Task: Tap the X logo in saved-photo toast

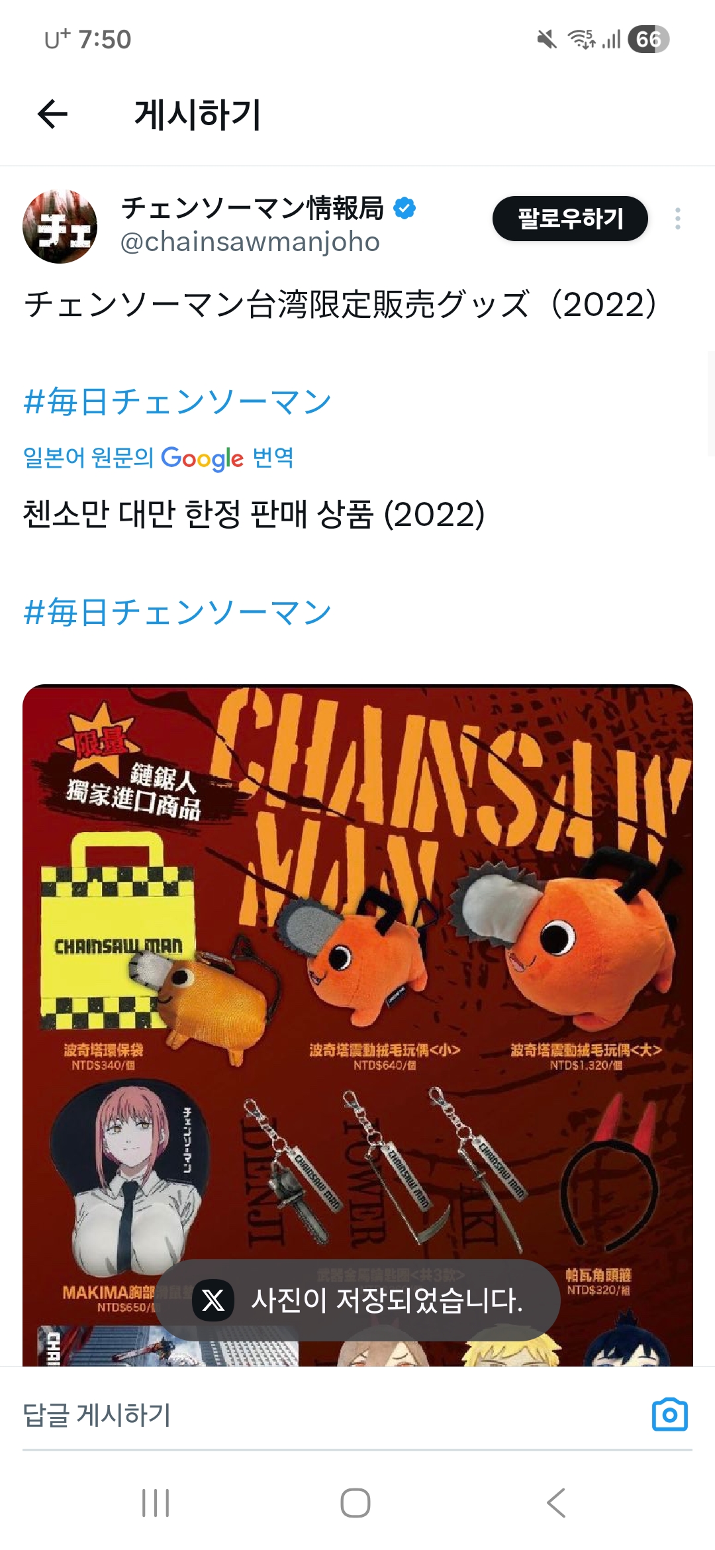Action: click(x=213, y=1300)
